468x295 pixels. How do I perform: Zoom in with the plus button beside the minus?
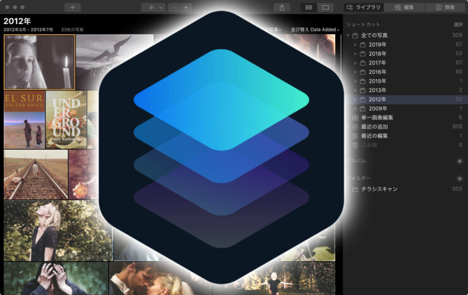point(186,8)
